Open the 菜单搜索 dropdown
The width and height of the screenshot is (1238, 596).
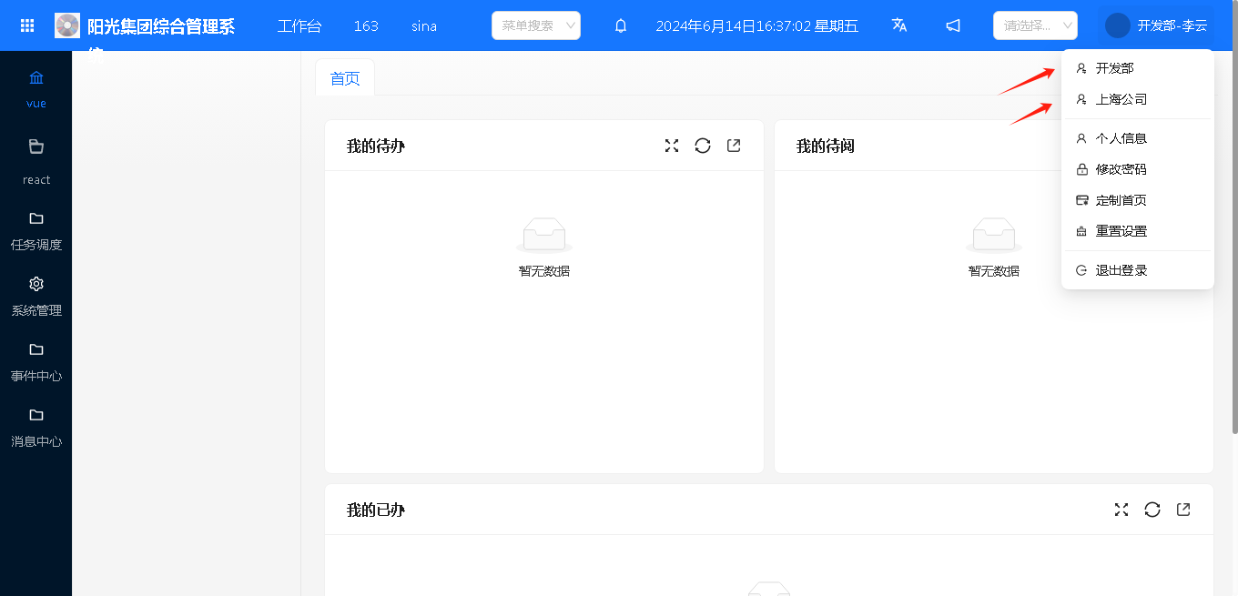coord(536,25)
